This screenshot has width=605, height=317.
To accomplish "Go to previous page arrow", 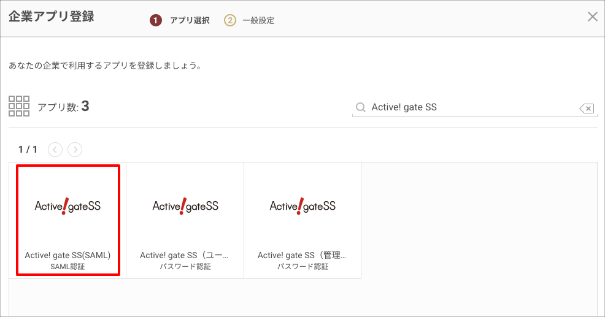I will 55,150.
